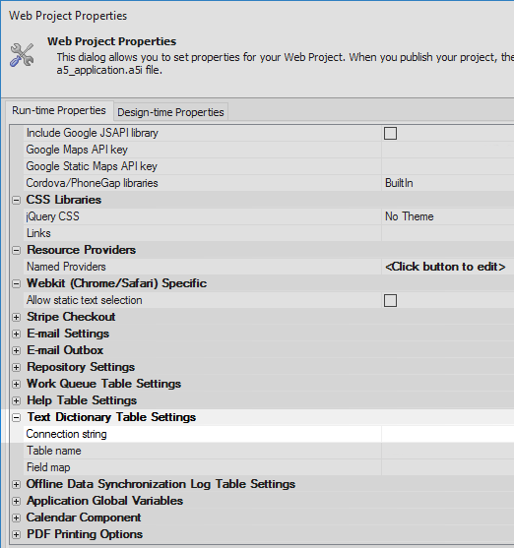Open the jQuery CSS theme value
The height and width of the screenshot is (548, 514).
(447, 216)
